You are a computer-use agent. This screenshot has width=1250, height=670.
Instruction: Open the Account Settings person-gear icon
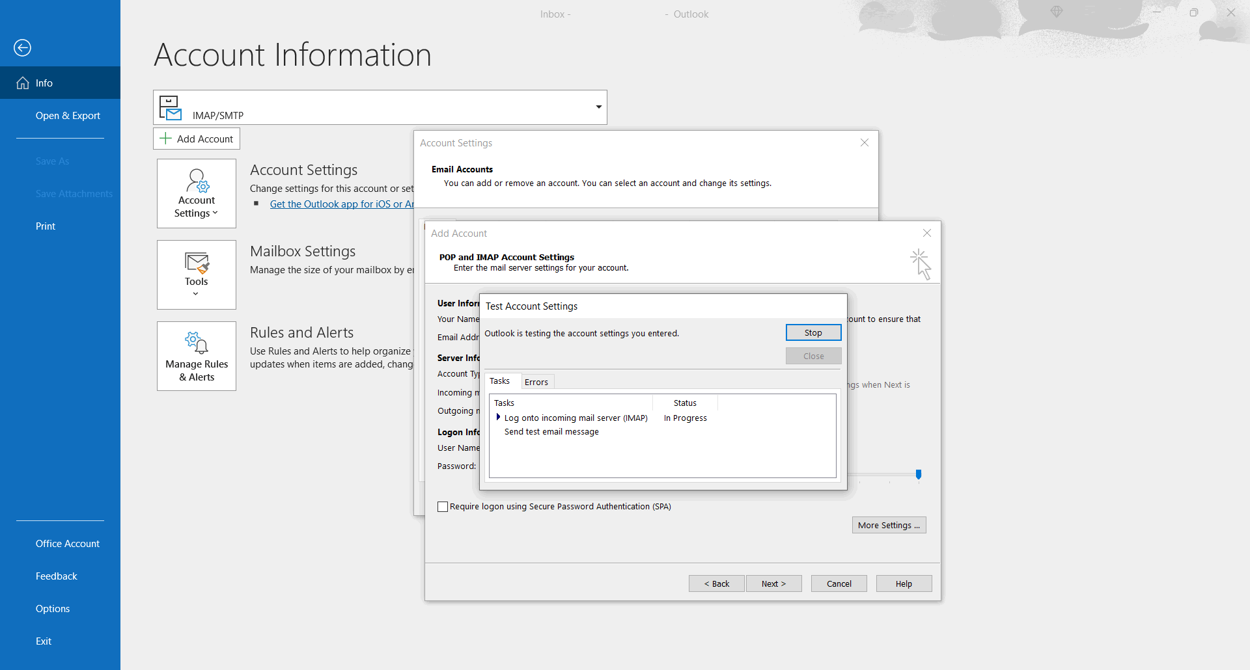point(198,181)
